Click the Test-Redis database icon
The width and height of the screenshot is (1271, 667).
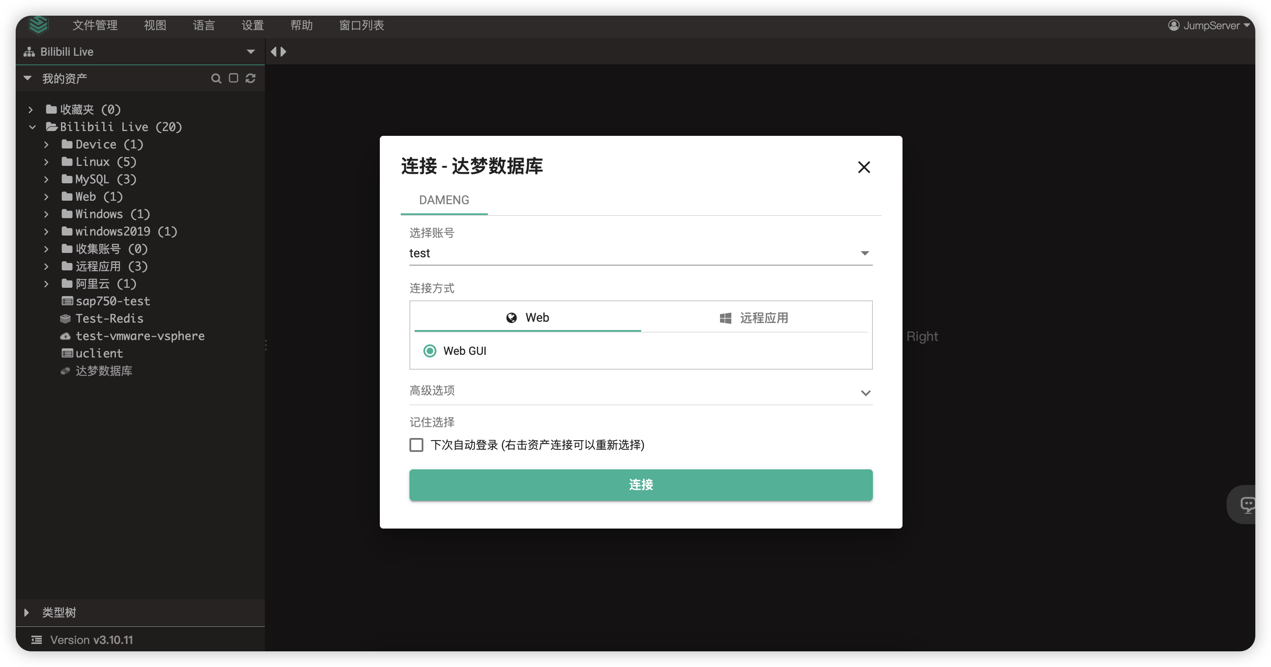pos(65,319)
